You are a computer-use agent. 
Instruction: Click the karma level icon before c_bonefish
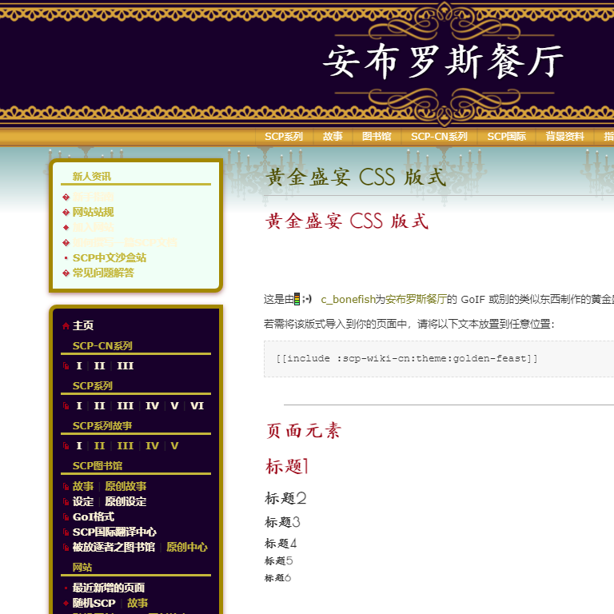[297, 300]
